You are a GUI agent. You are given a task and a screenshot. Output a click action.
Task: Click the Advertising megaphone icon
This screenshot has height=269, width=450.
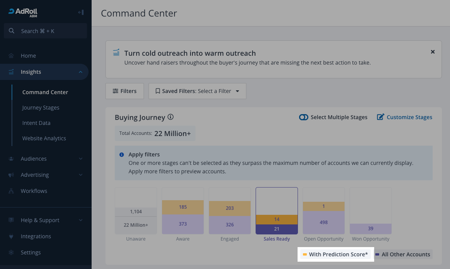pos(11,175)
